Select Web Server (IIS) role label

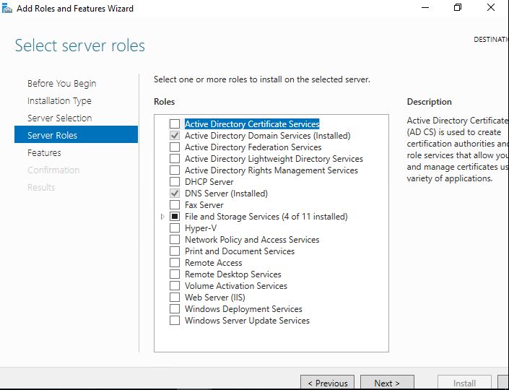pyautogui.click(x=215, y=297)
